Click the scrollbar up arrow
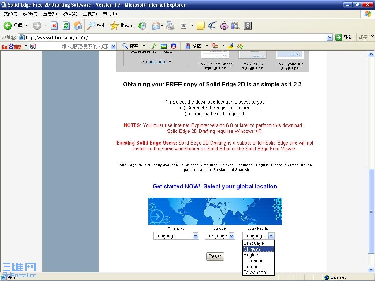 (x=371, y=54)
